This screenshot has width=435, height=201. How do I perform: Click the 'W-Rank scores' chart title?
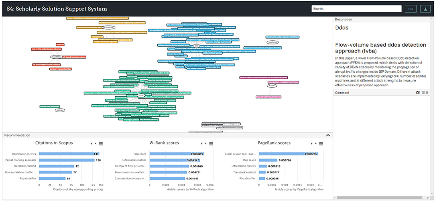(x=164, y=143)
